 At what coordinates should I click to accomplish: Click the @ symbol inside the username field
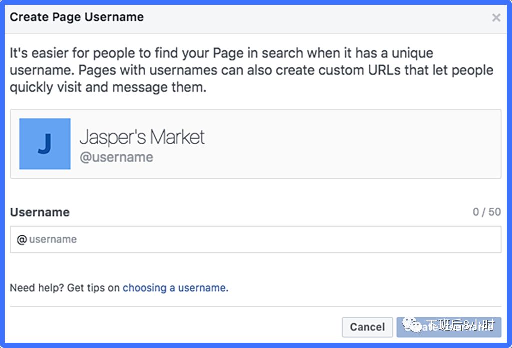coord(22,239)
